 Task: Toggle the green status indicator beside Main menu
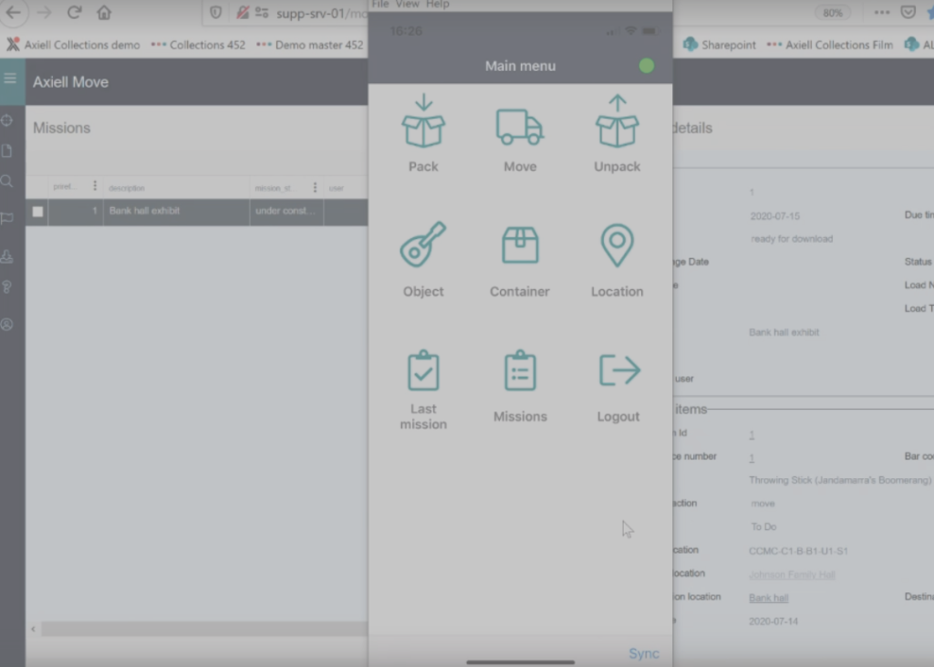pyautogui.click(x=647, y=66)
